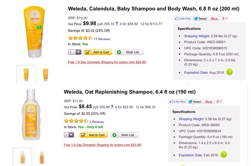Click green question mark beside Feb 2016 expiration

pyautogui.click(x=224, y=155)
